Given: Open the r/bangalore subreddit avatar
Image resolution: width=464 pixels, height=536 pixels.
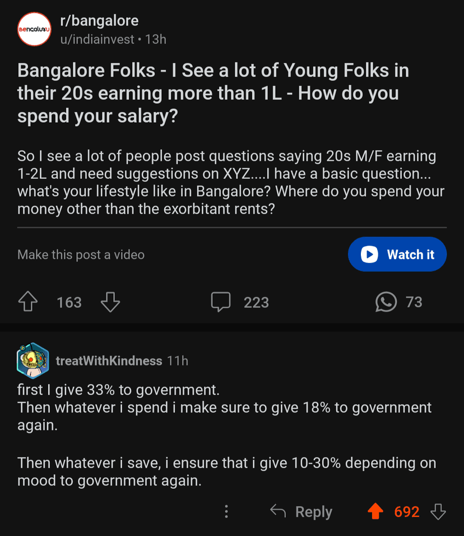Looking at the screenshot, I should tap(34, 29).
